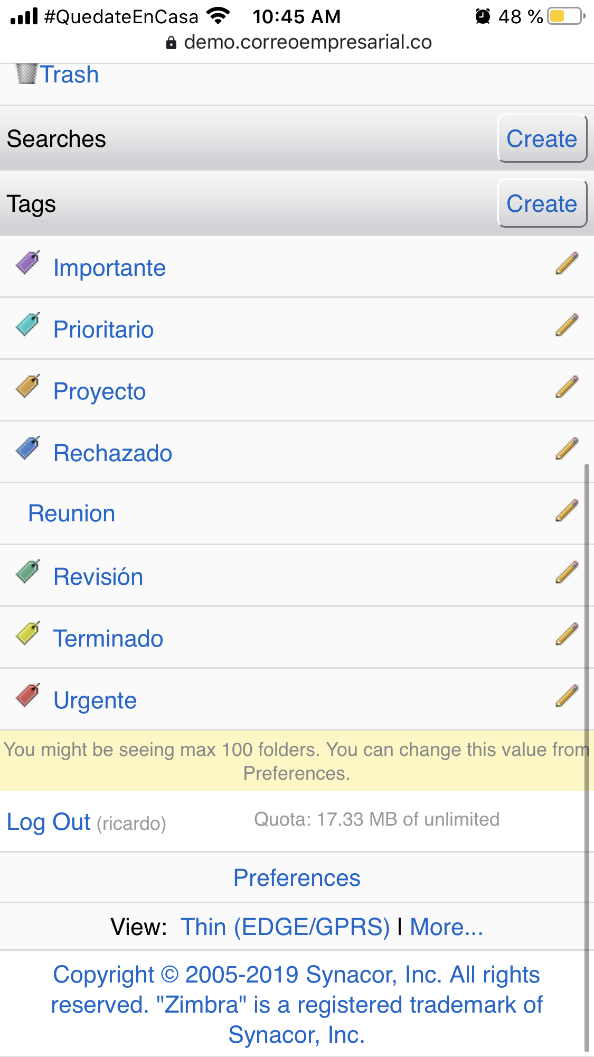This screenshot has height=1057, width=594.
Task: Open the Preferences page
Action: 297,878
